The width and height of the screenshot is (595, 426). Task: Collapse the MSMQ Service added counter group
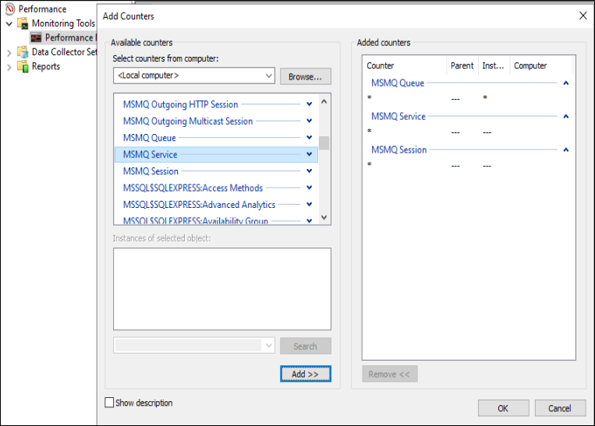pos(566,117)
